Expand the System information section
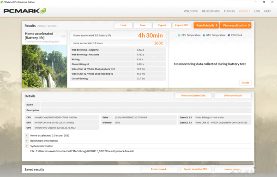This screenshot has width=277, height=177. click(27, 146)
